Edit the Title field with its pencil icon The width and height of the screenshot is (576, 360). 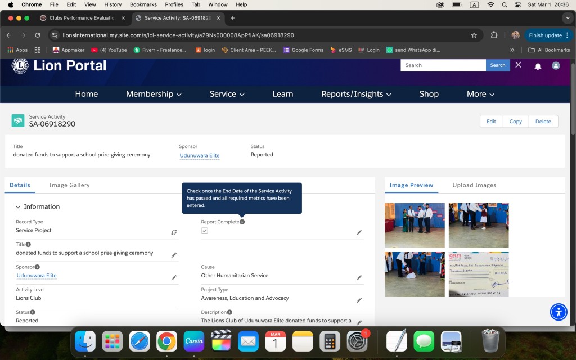pyautogui.click(x=174, y=255)
